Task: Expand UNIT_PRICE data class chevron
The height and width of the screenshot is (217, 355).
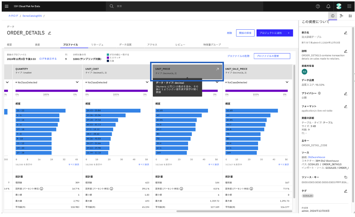Action: point(217,82)
